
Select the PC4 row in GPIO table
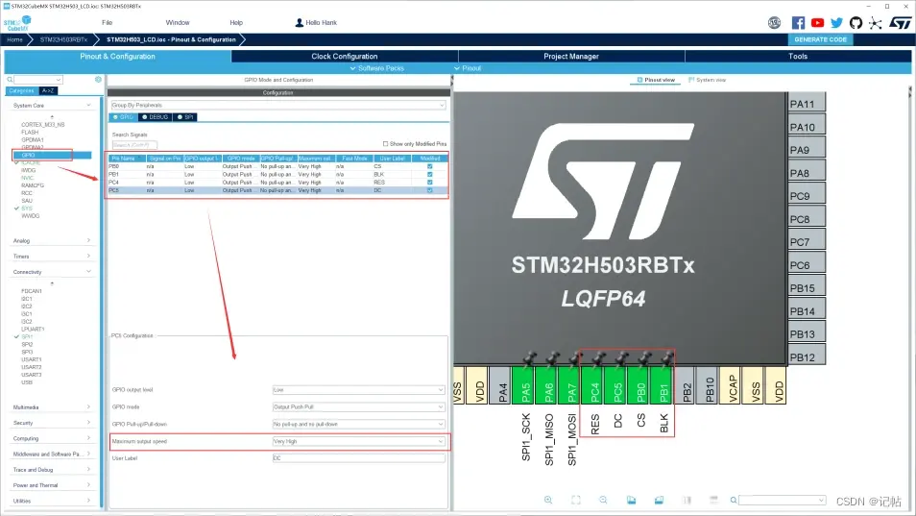[x=277, y=183]
